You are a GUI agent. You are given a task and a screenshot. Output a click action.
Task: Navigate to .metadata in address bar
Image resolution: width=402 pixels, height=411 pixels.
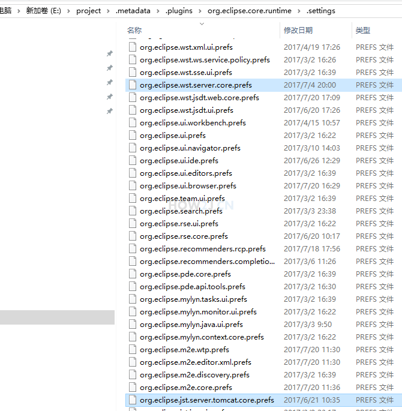coord(133,11)
